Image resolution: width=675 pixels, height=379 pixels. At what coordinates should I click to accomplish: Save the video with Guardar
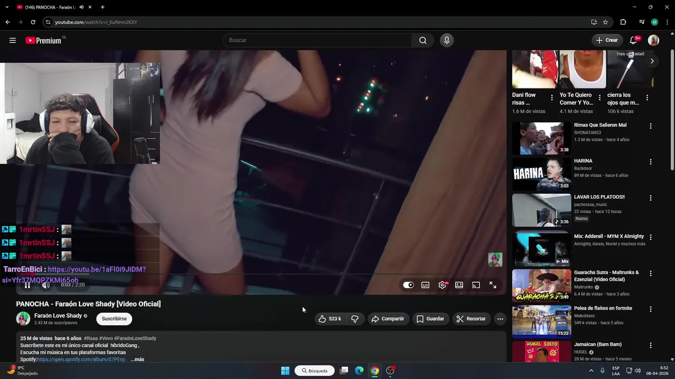(430, 319)
